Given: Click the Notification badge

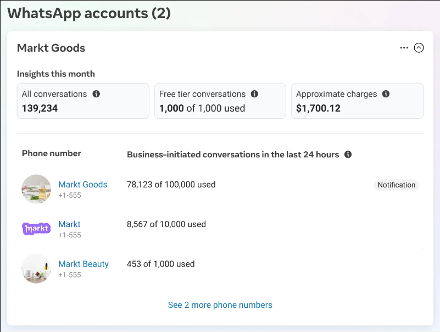Looking at the screenshot, I should (396, 185).
